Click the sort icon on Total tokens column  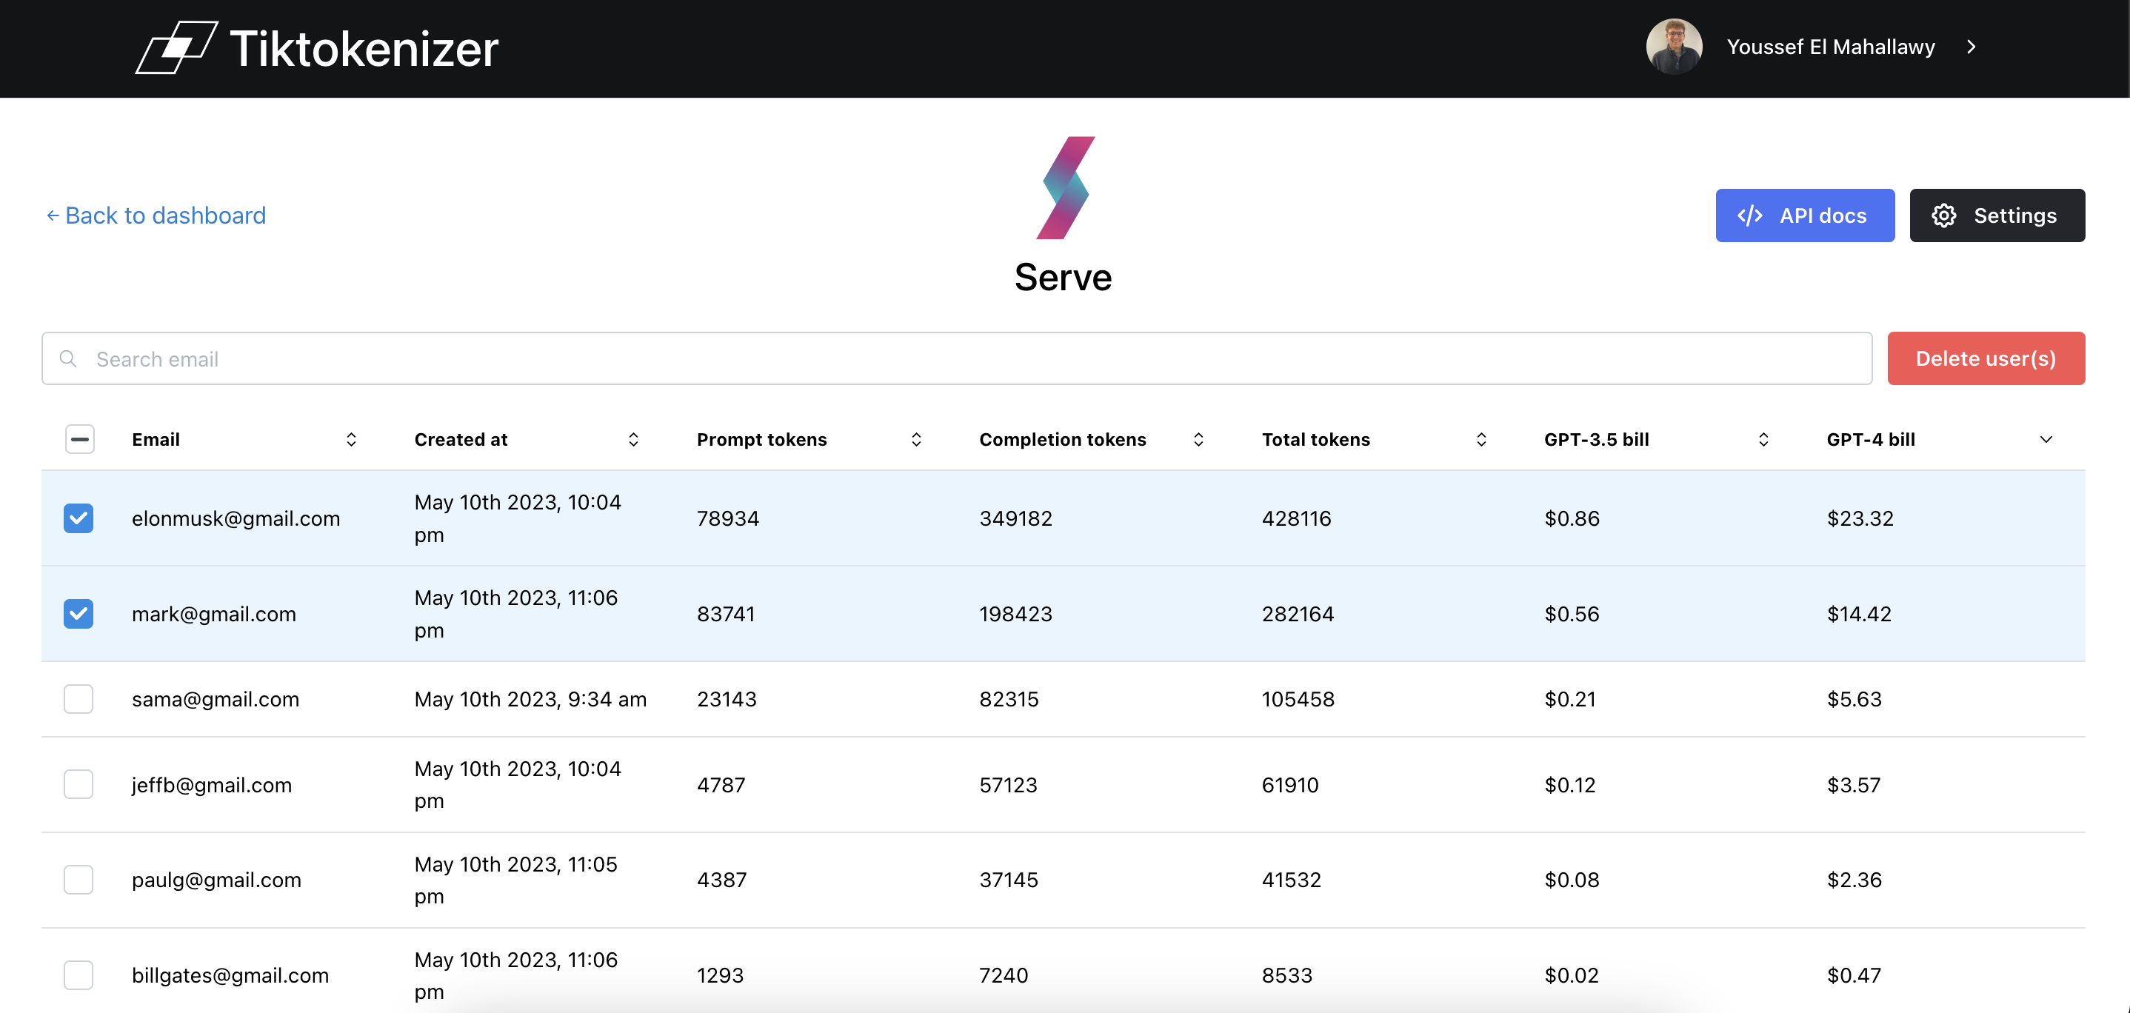pyautogui.click(x=1481, y=439)
